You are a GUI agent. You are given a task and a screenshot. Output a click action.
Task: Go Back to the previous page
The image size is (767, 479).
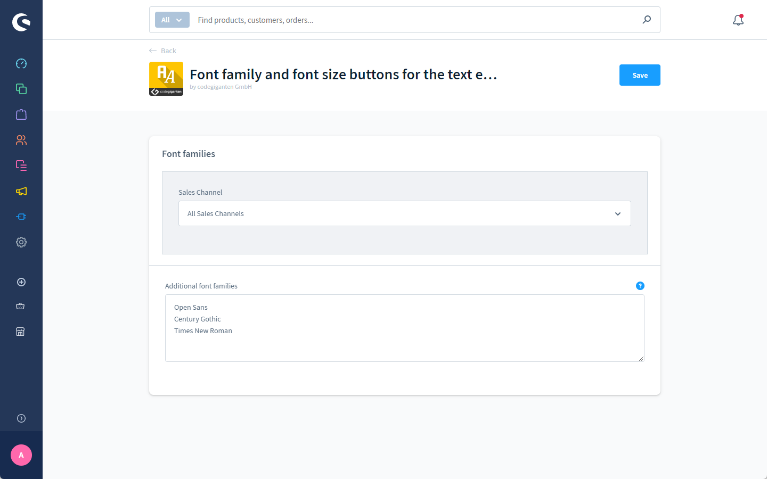tap(162, 51)
